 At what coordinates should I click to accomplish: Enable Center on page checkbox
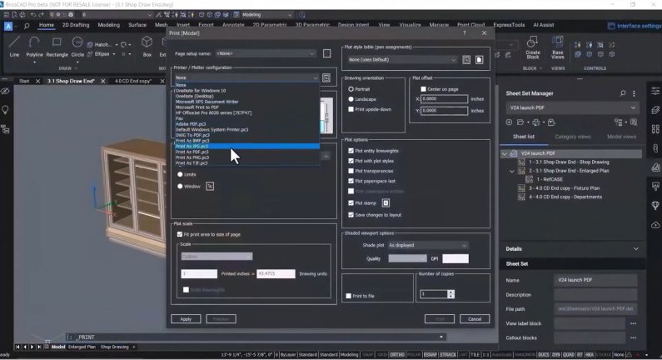[424, 89]
